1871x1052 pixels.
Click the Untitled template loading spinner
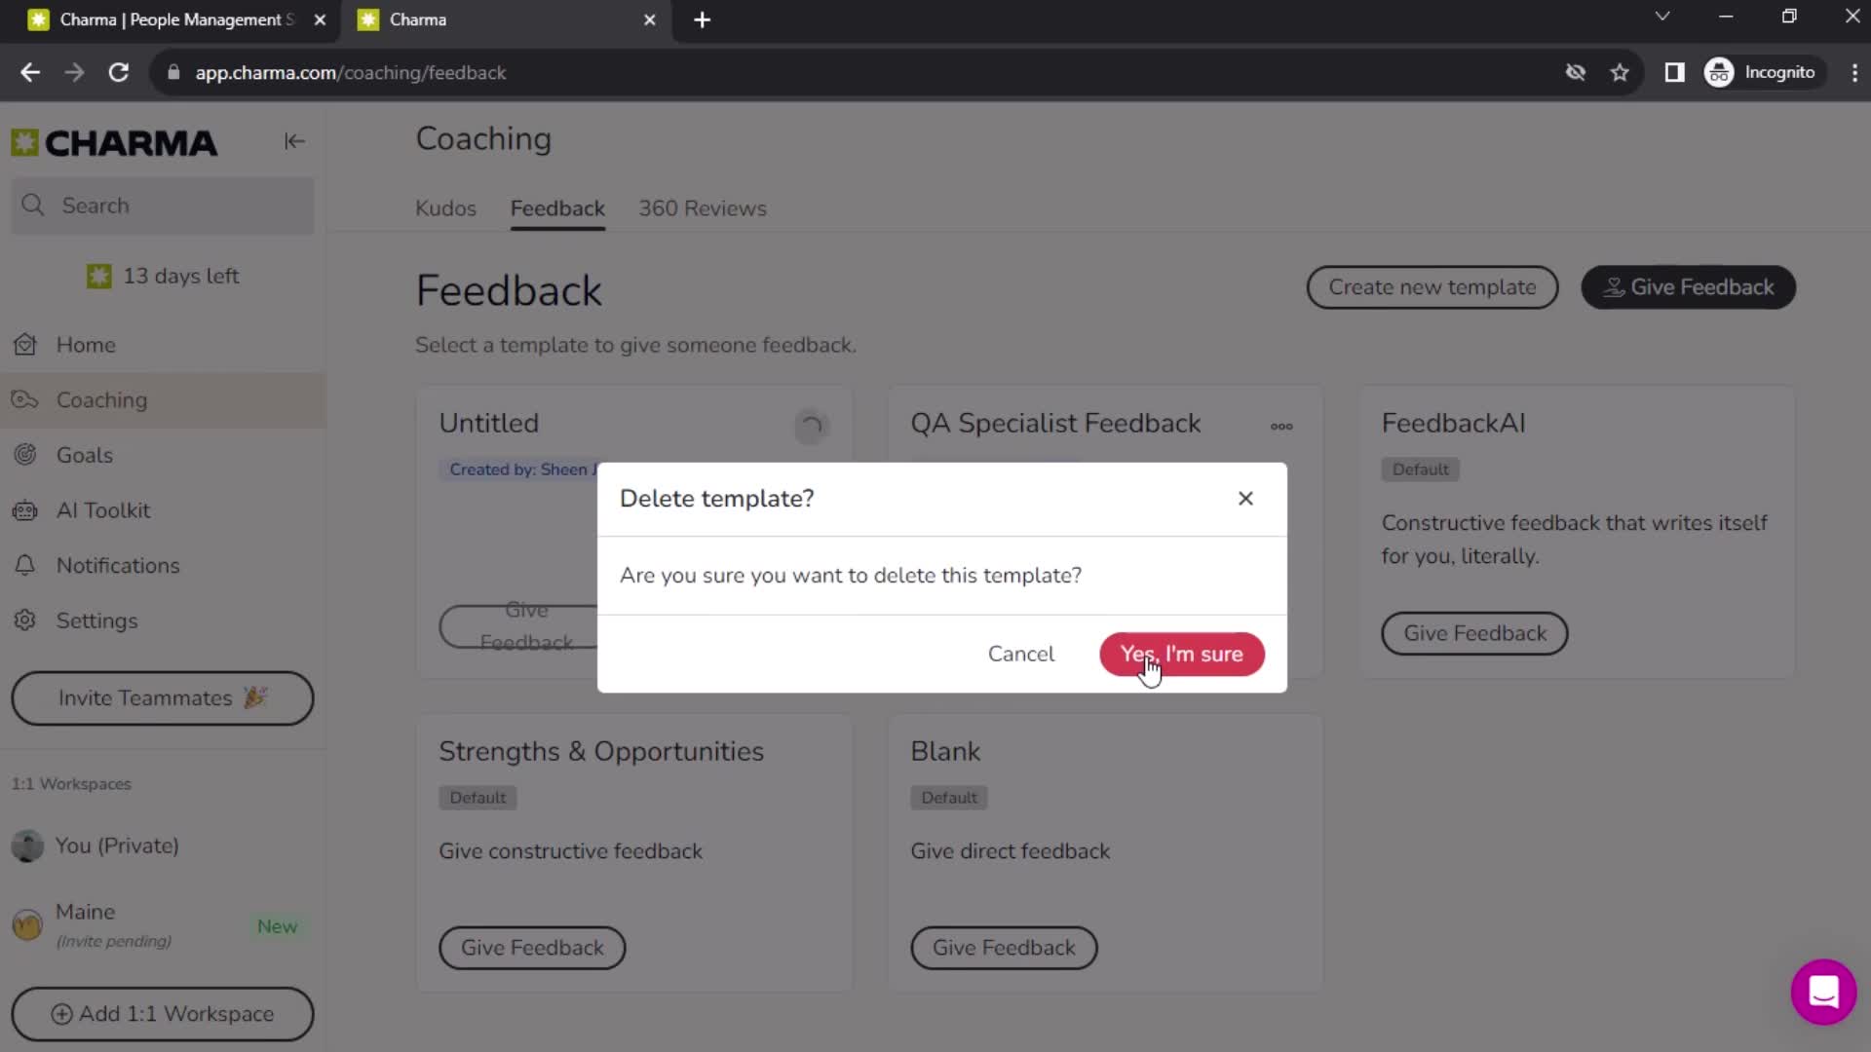811,426
